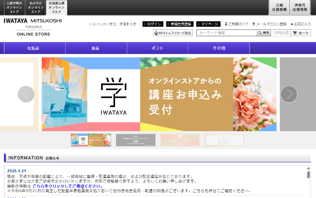Select the Gift slide thumbnail
Screen dimensions: 316x198
click(225, 140)
